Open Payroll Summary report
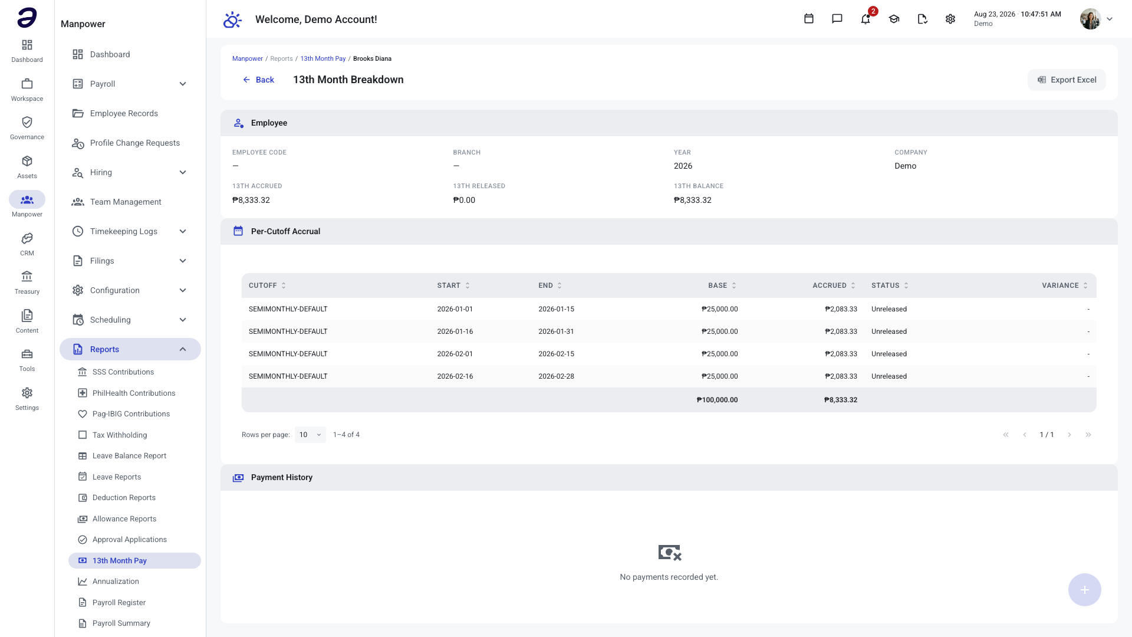This screenshot has height=637, width=1132. [x=134, y=623]
